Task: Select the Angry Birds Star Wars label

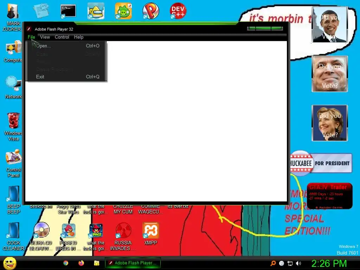Action: coord(69,209)
